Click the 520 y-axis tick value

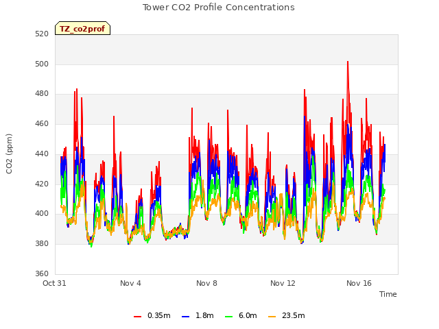[42, 34]
